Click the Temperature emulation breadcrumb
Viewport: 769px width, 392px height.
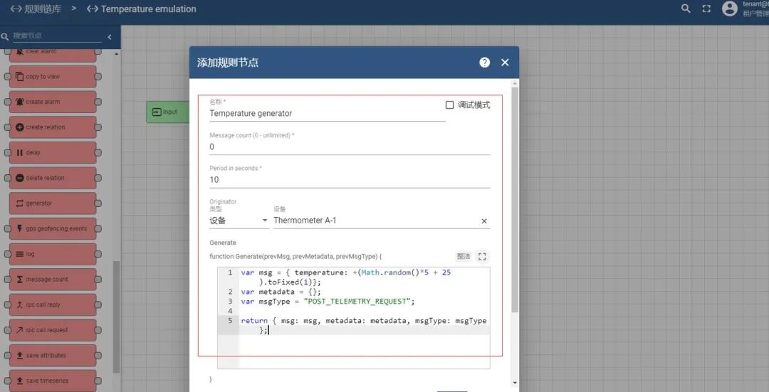pos(149,9)
